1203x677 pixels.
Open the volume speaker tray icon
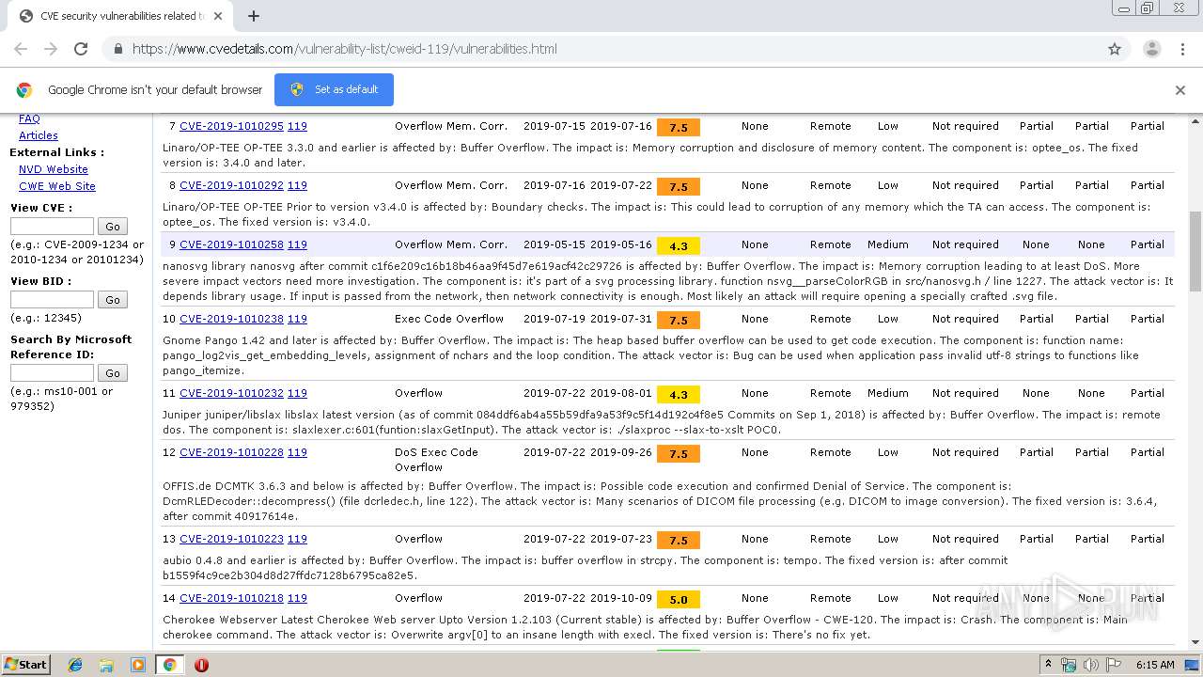point(1092,665)
